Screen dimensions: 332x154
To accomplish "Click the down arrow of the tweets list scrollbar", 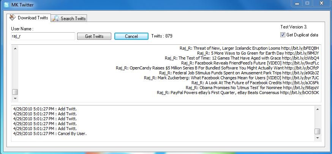I will click(x=15, y=98).
